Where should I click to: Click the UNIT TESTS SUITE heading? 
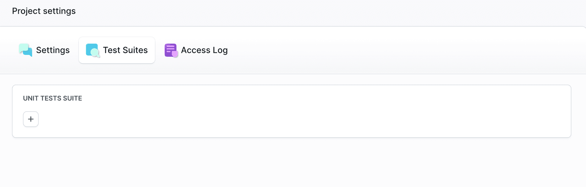point(52,98)
